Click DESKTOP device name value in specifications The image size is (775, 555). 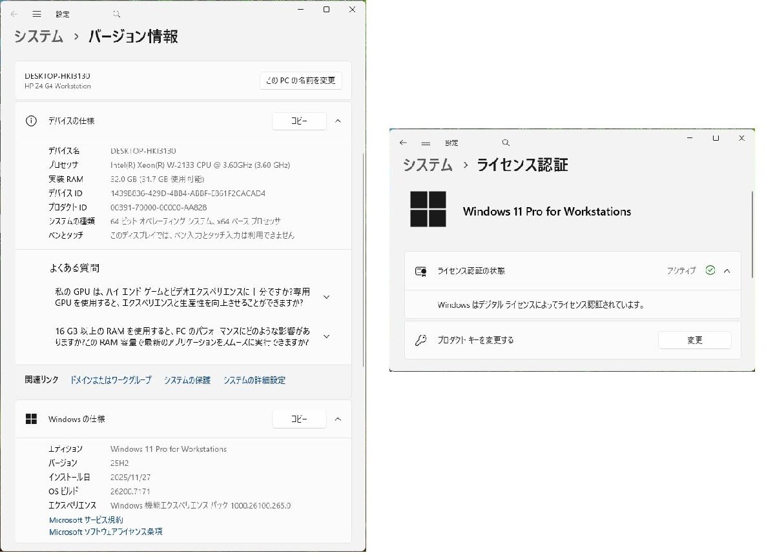(x=143, y=150)
